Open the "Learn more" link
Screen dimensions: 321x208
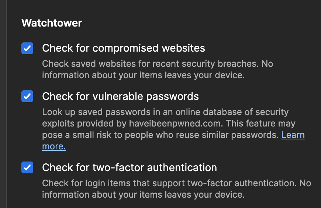pyautogui.click(x=293, y=135)
